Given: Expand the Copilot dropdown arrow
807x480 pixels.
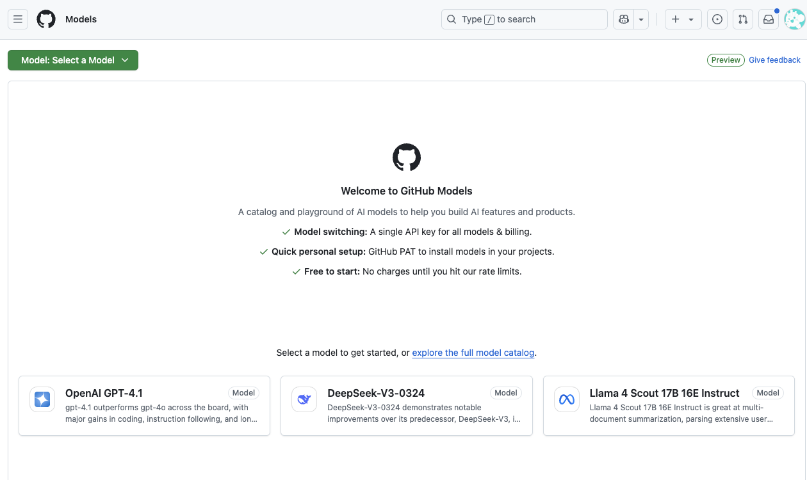Looking at the screenshot, I should tap(641, 19).
